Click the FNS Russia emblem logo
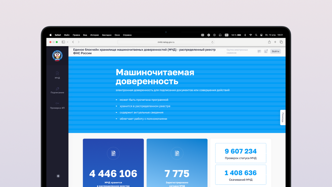332x187 pixels. (x=57, y=56)
